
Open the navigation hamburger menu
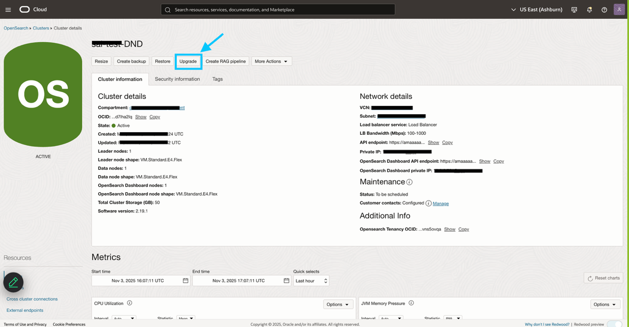(x=8, y=9)
